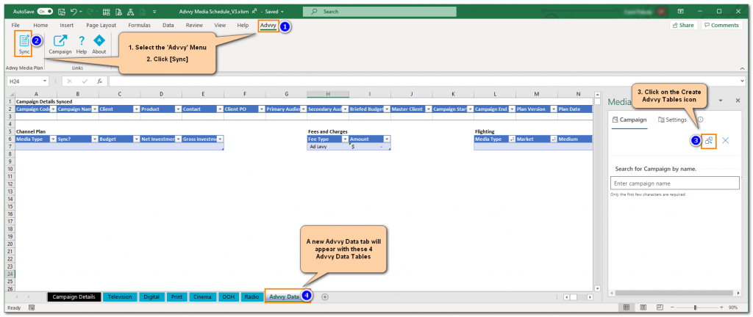Click the Sync icon in Advvy ribbon
Screen dimensions: 753x317
tap(24, 44)
